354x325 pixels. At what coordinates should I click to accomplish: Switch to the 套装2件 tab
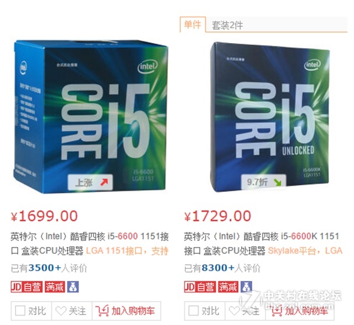[227, 25]
